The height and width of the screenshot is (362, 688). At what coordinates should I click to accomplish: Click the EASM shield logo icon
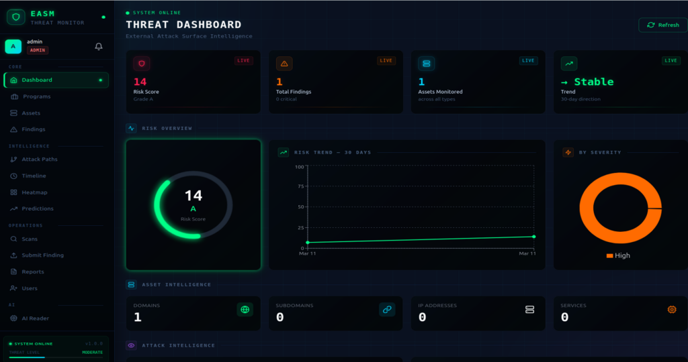pos(15,17)
